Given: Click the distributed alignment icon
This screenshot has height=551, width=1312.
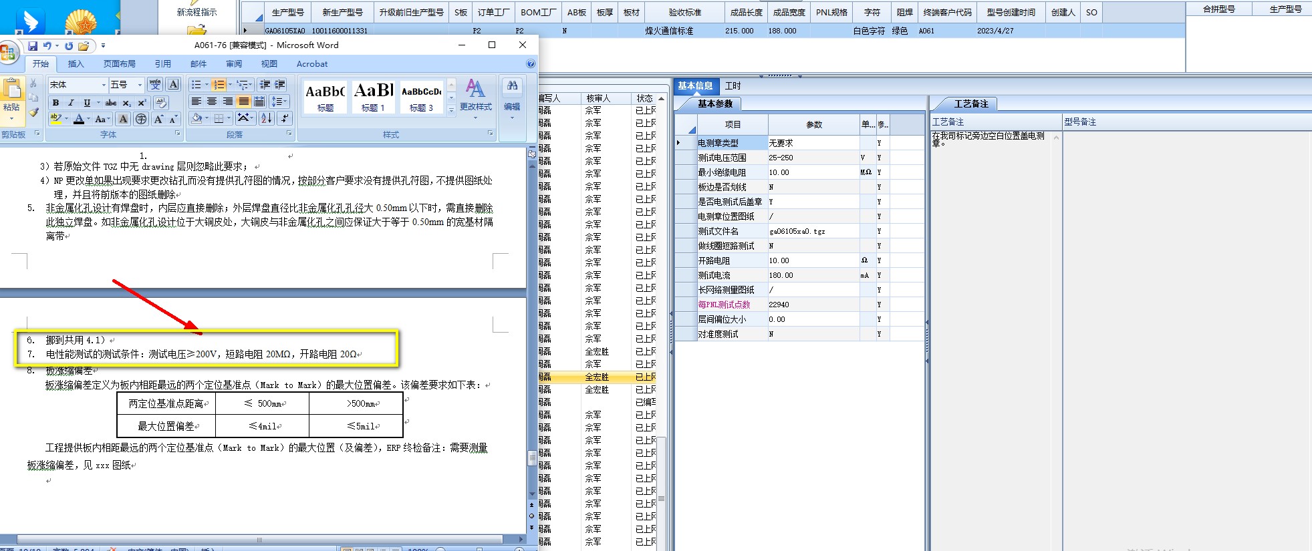Looking at the screenshot, I should [259, 102].
